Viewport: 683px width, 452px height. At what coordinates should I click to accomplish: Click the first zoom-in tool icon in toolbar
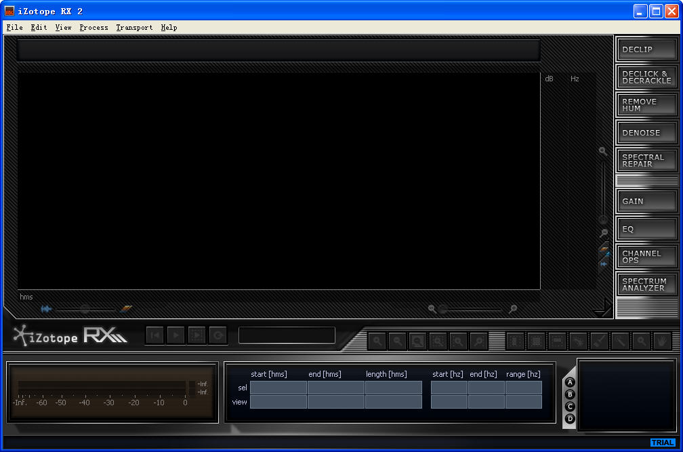(x=377, y=341)
